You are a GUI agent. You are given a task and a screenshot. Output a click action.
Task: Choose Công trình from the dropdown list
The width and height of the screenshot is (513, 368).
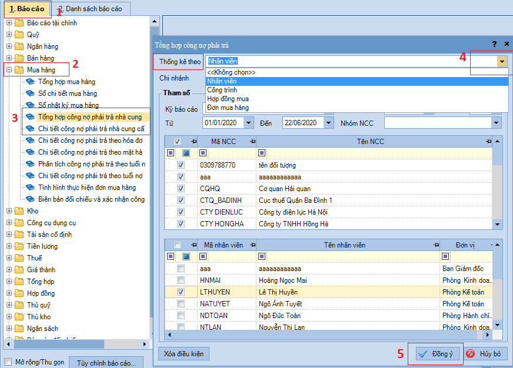357,90
